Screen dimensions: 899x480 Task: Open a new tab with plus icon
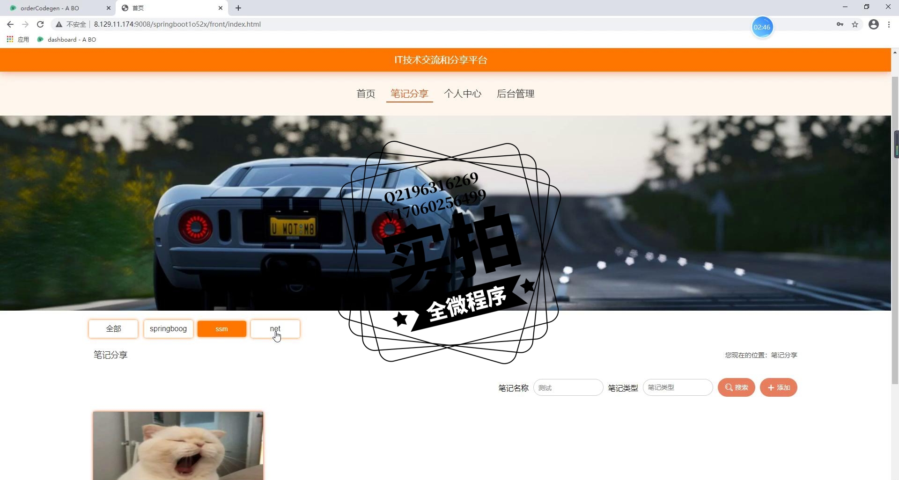[x=238, y=8]
